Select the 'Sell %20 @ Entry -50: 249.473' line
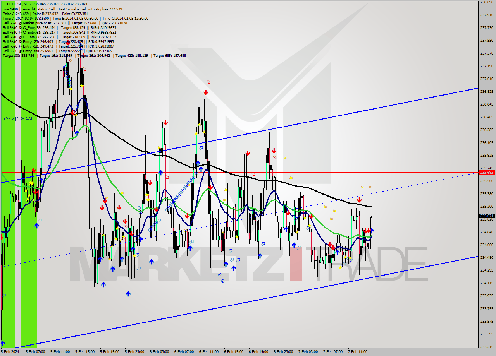This screenshot has width=496, height=356. (58, 46)
